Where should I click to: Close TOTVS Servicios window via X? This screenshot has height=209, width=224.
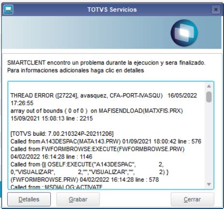point(216,10)
